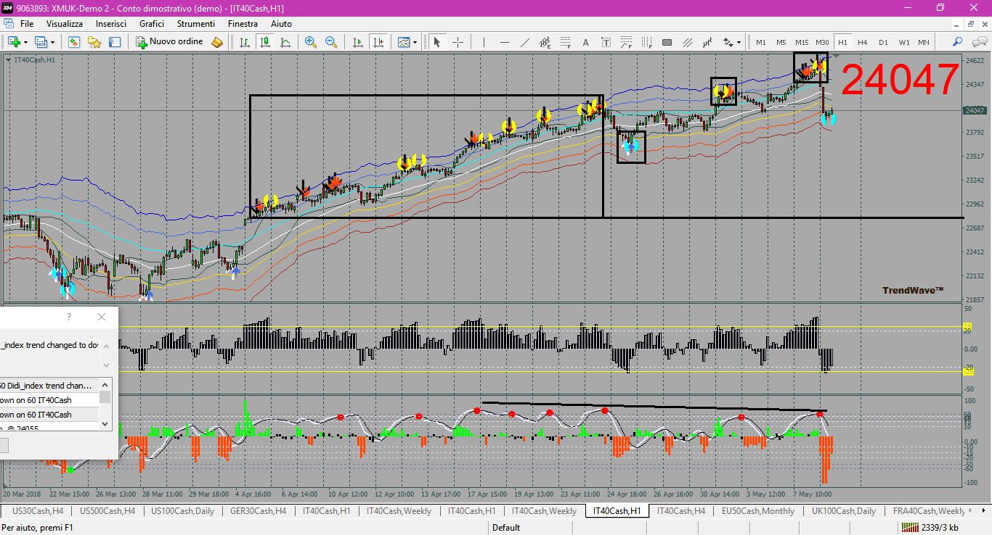Select the trendline drawing tool
Viewport: 992px width, 535px height.
[x=524, y=42]
